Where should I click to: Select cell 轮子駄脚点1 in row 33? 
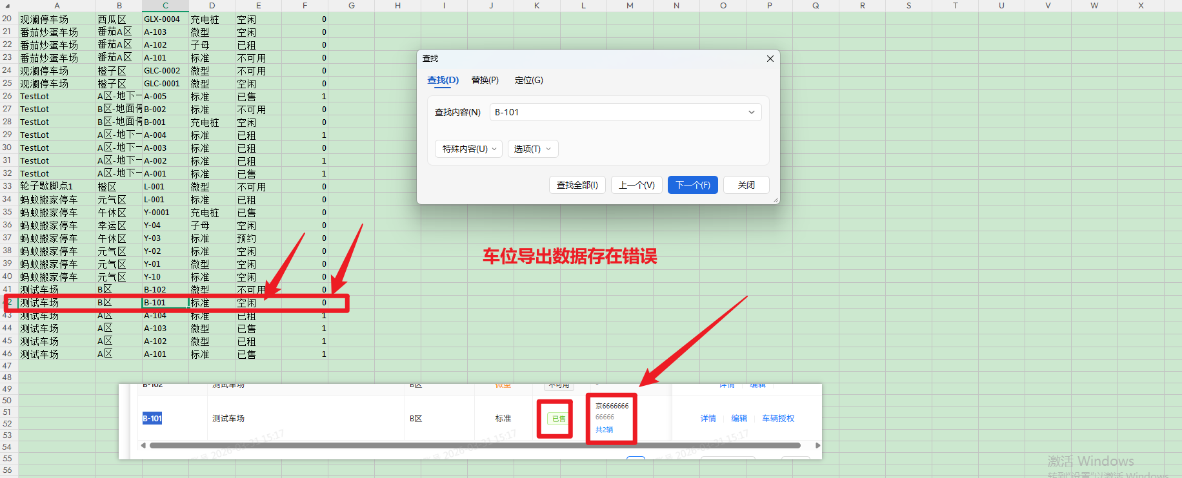click(57, 187)
